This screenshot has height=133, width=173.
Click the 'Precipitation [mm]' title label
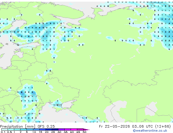[17, 126]
